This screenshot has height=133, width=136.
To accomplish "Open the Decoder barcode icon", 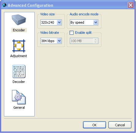I will coord(19,71).
